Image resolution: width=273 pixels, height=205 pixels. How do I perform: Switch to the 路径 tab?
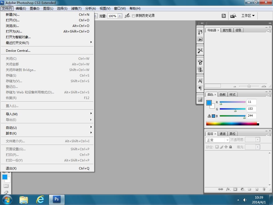(x=232, y=134)
